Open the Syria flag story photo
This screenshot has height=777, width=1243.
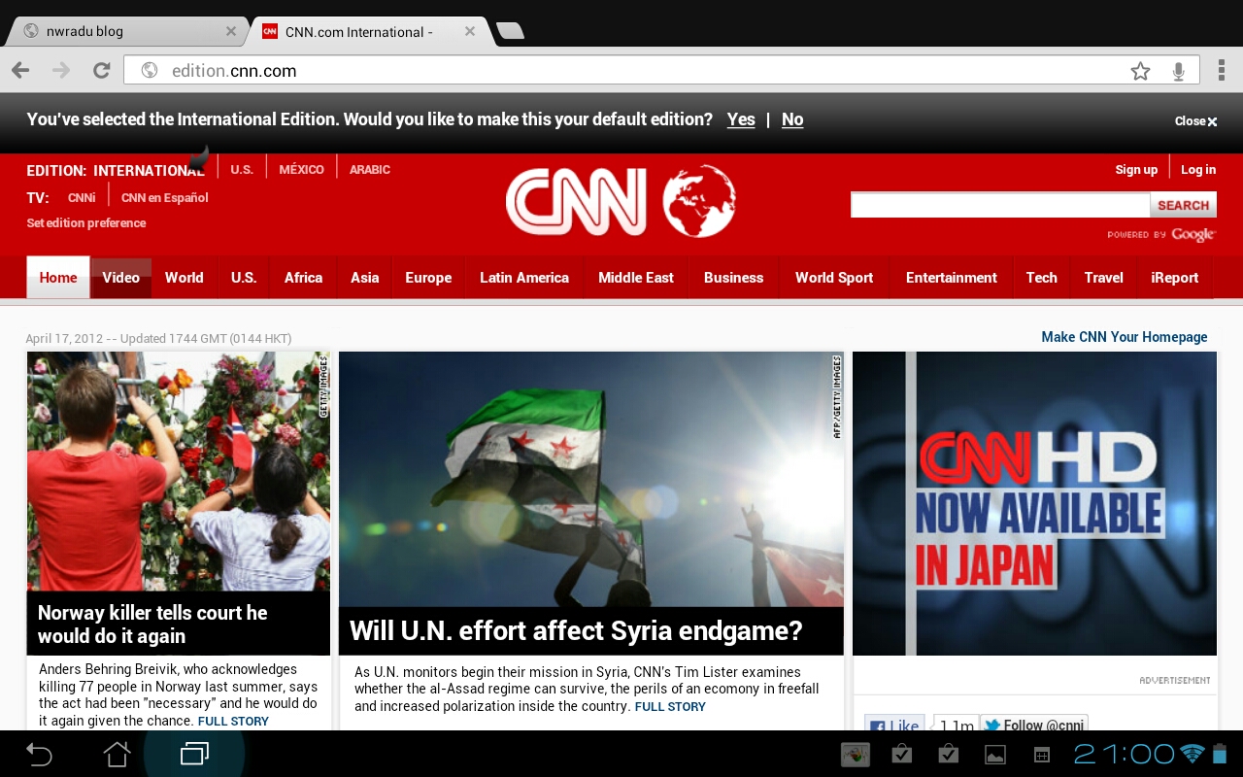[591, 479]
